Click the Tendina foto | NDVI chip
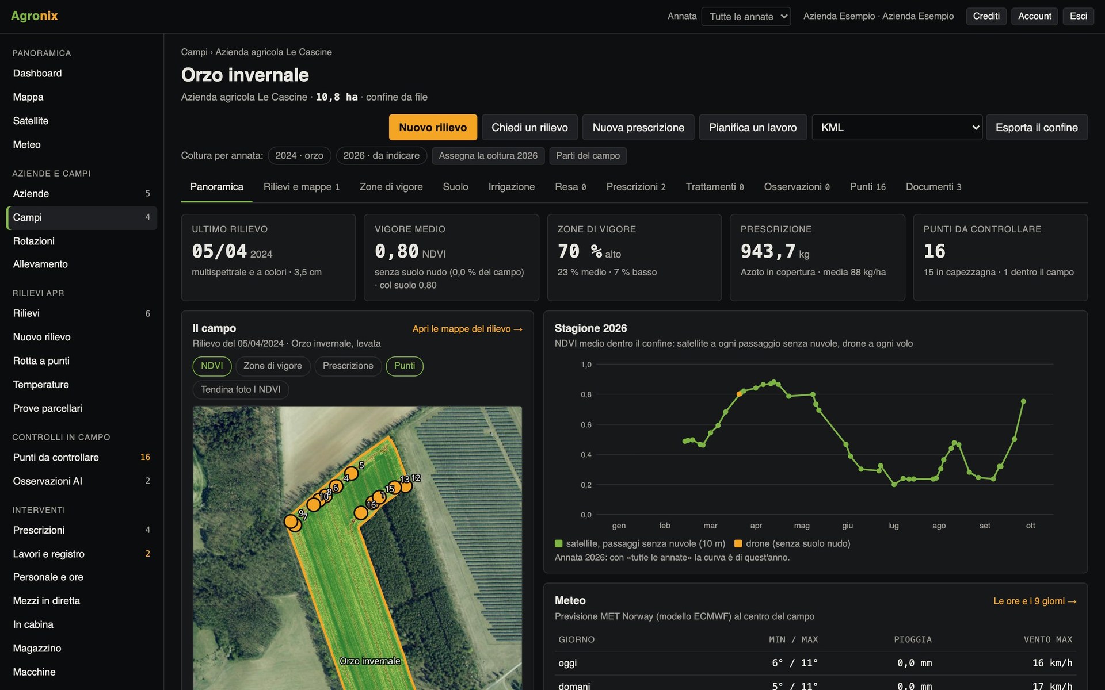 pos(241,389)
